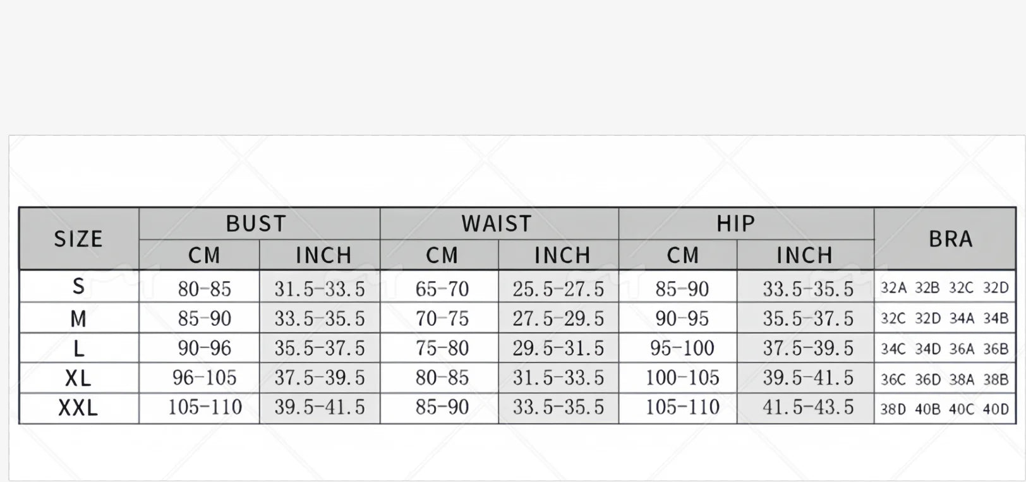Click the HIP header cell
This screenshot has width=1026, height=482.
(736, 224)
